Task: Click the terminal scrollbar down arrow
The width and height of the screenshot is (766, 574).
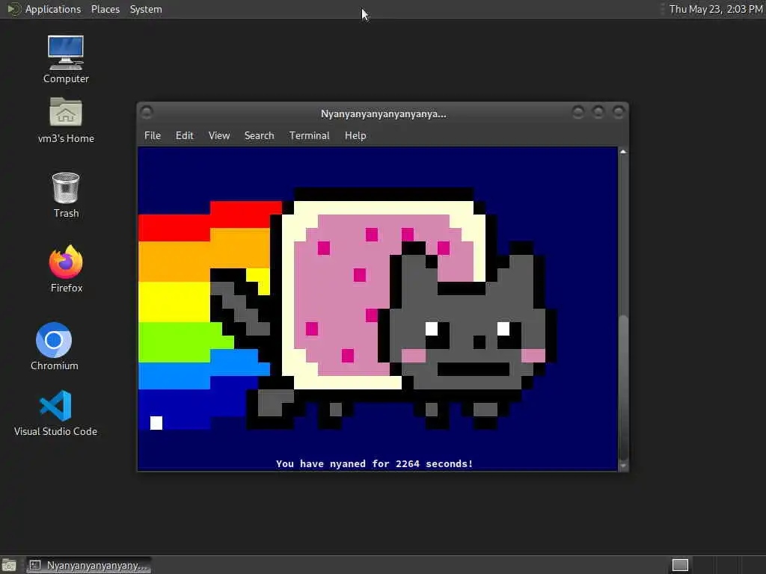Action: [623, 466]
